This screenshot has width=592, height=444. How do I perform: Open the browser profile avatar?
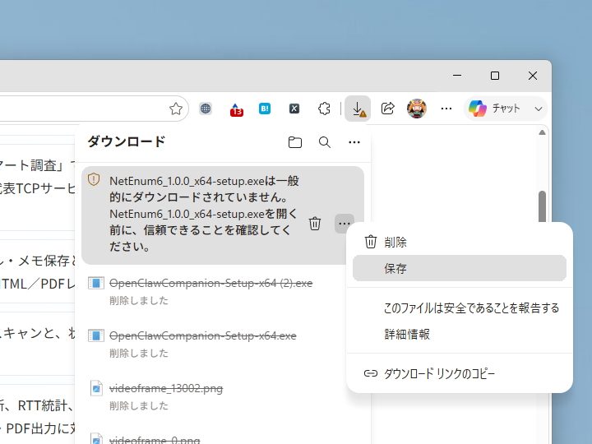click(417, 109)
